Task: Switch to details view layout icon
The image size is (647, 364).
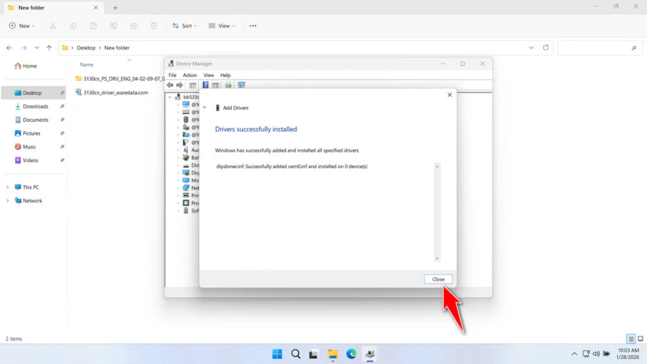Action: pyautogui.click(x=631, y=339)
